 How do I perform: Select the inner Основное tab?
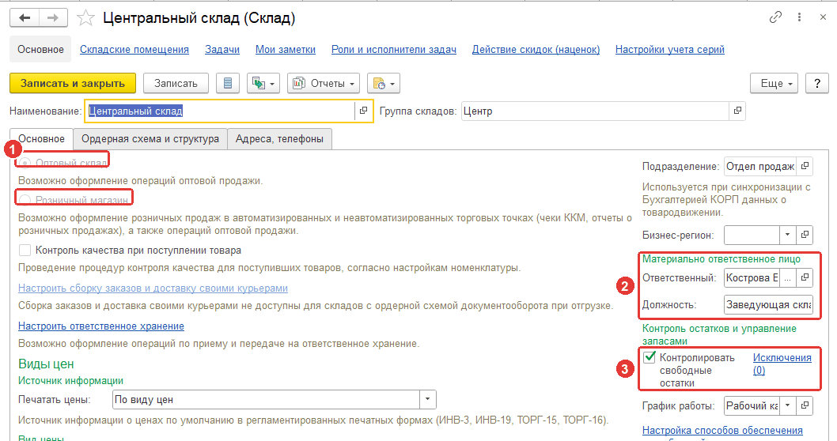pos(42,138)
